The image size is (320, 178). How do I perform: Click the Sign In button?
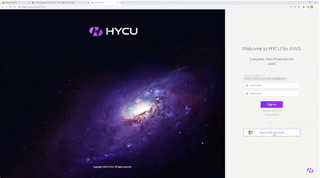click(272, 104)
